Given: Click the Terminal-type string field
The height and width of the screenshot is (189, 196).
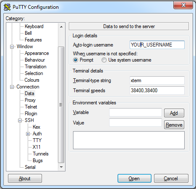Looking at the screenshot, I should click(x=157, y=80).
